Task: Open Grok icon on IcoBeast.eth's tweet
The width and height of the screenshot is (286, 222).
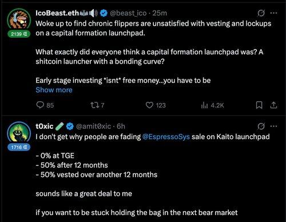Action: (261, 13)
